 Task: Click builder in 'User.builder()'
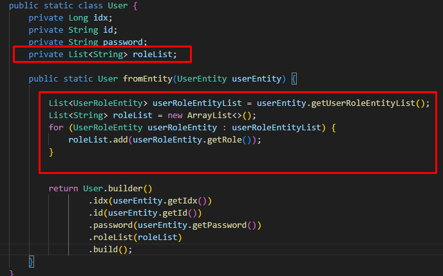(126, 189)
